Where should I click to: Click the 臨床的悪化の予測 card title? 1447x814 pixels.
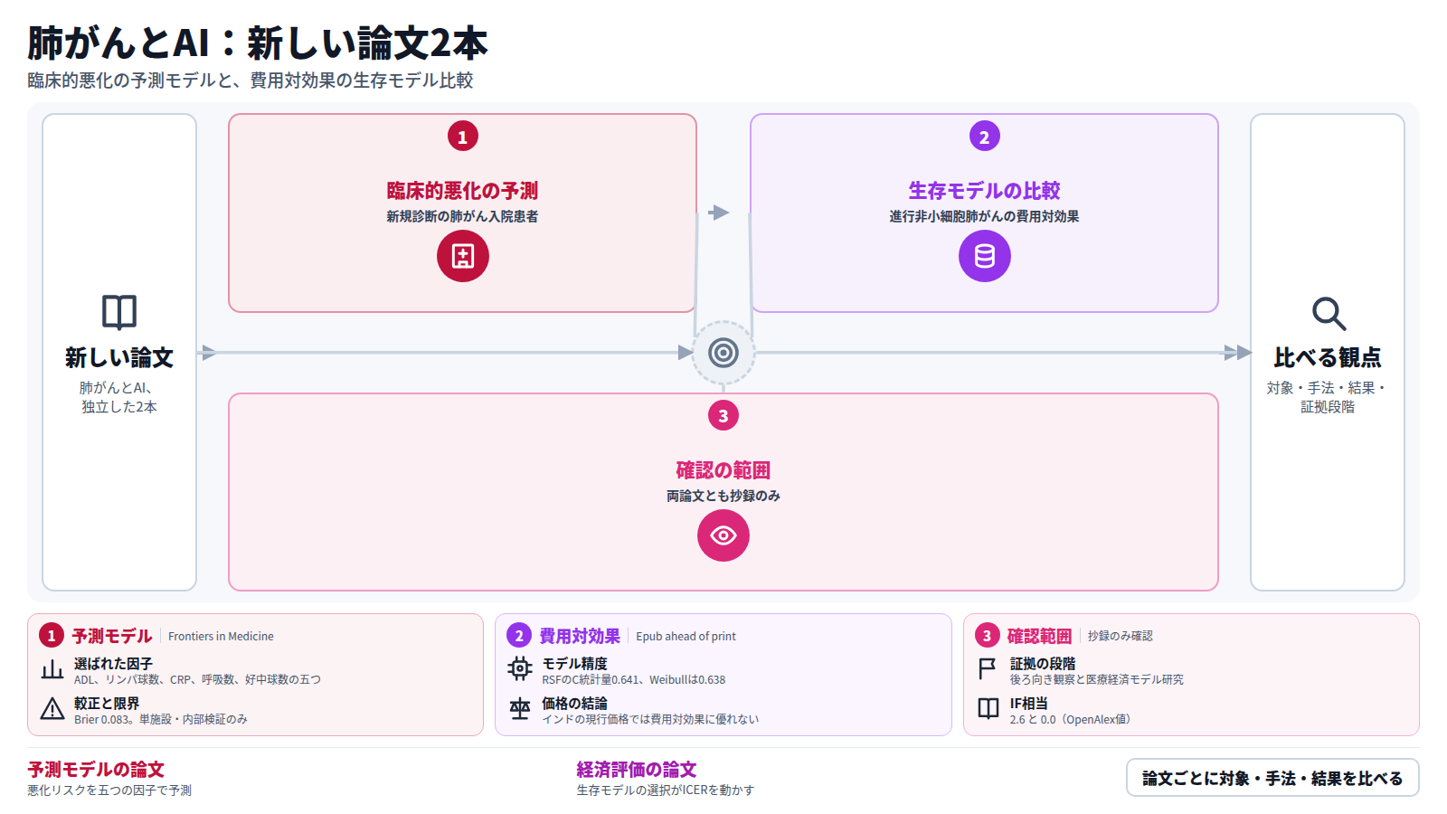(x=462, y=191)
